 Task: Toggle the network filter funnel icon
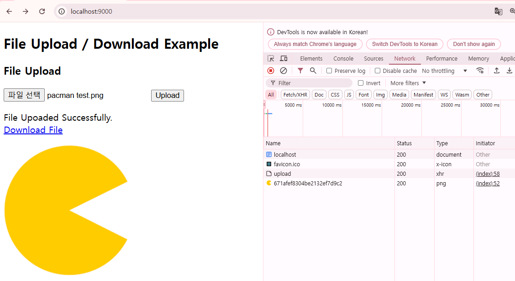pos(300,71)
